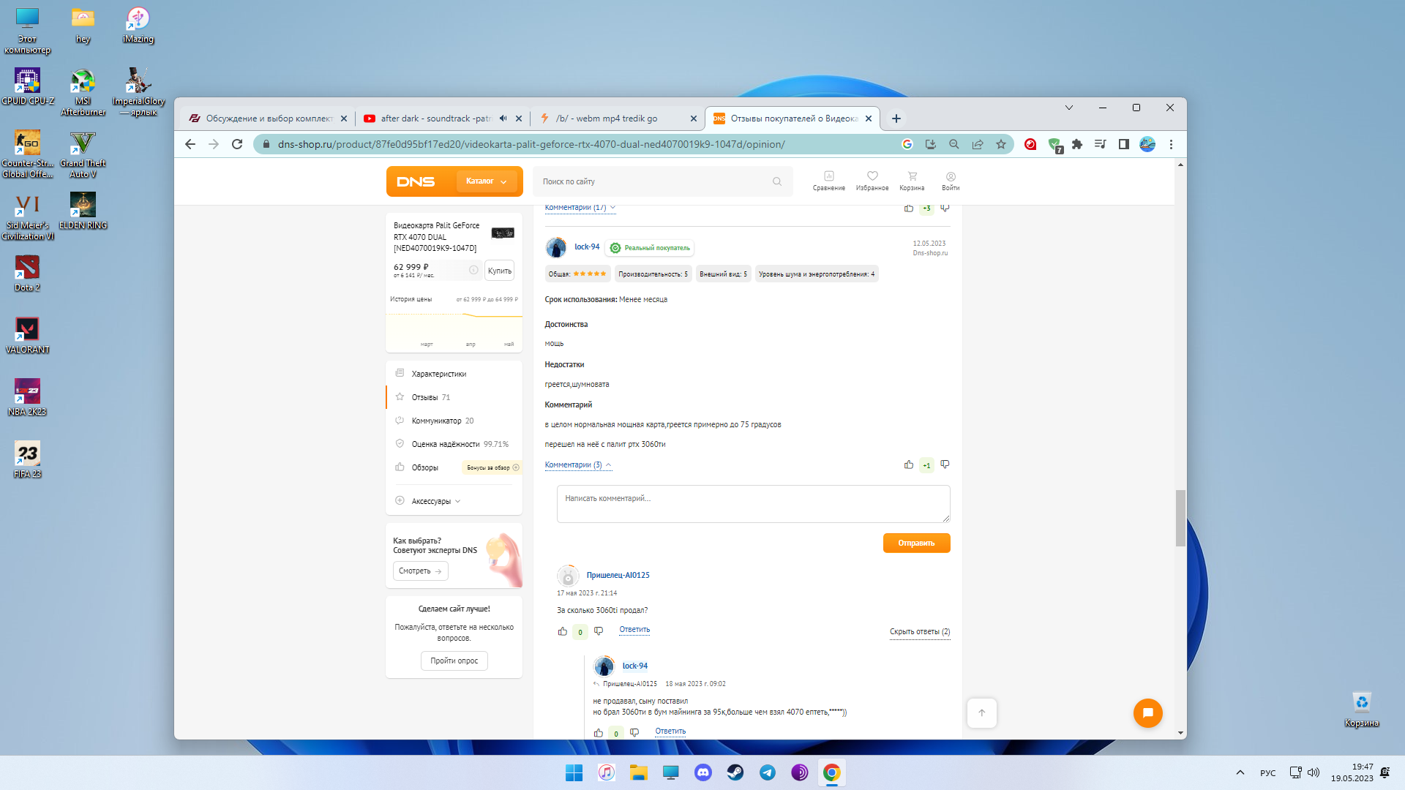Bookmark the page with the star icon
Screen dimensions: 1405x790
1000,144
